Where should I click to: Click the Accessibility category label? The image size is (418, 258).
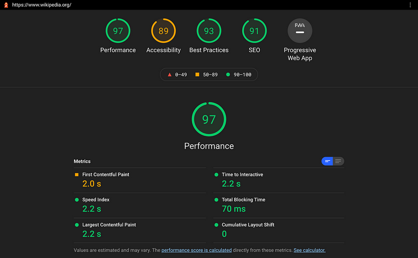(163, 50)
